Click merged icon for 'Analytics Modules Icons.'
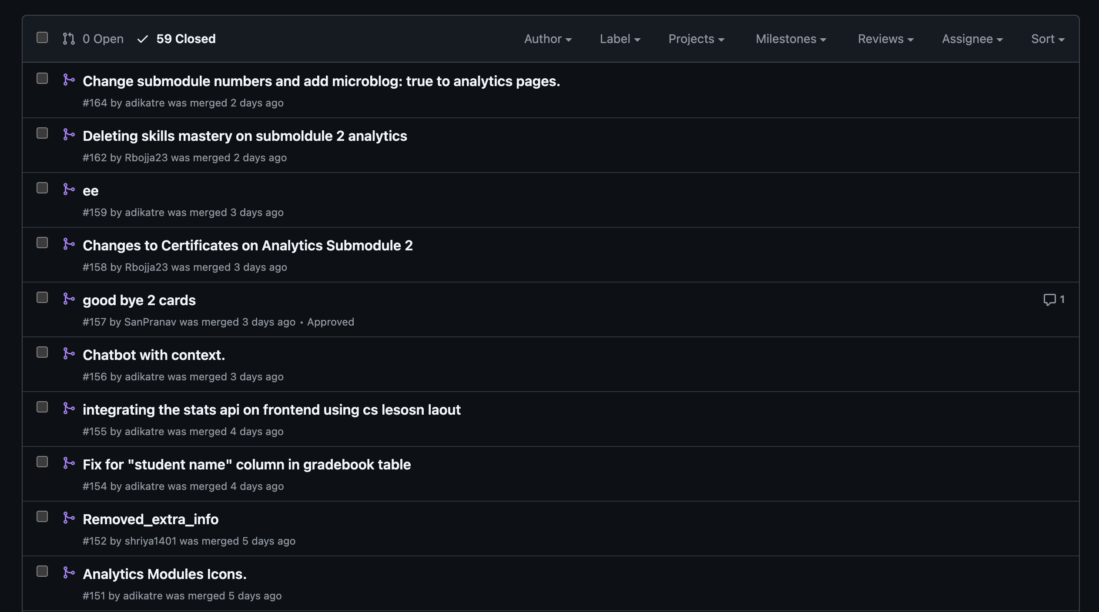The height and width of the screenshot is (612, 1099). tap(69, 573)
